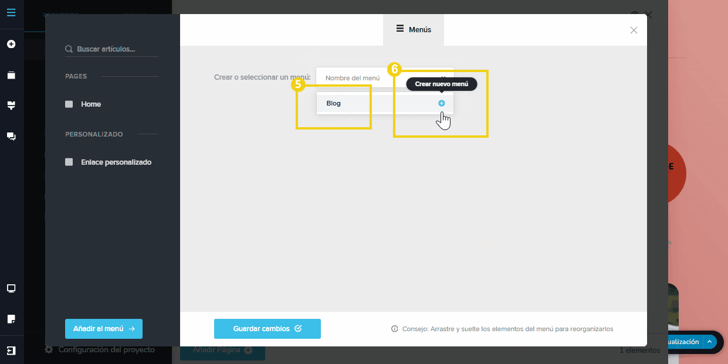Click the Añadir al menú button
Viewport: 728px width, 364px height.
[104, 329]
